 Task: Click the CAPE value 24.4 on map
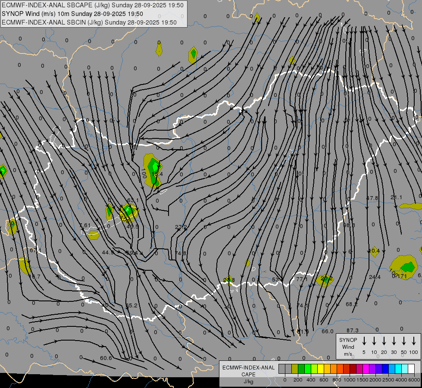pos(375,277)
